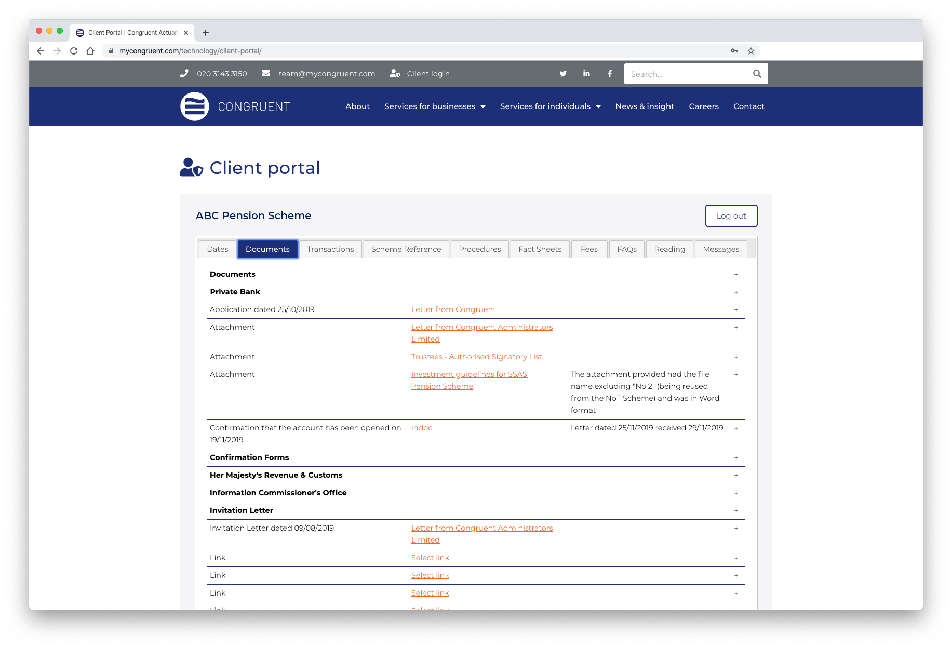Click the phone number 020 3143 3150
The height and width of the screenshot is (648, 952).
point(222,74)
